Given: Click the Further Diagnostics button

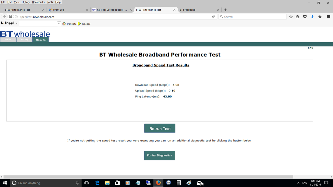Looking at the screenshot, I should (x=160, y=155).
